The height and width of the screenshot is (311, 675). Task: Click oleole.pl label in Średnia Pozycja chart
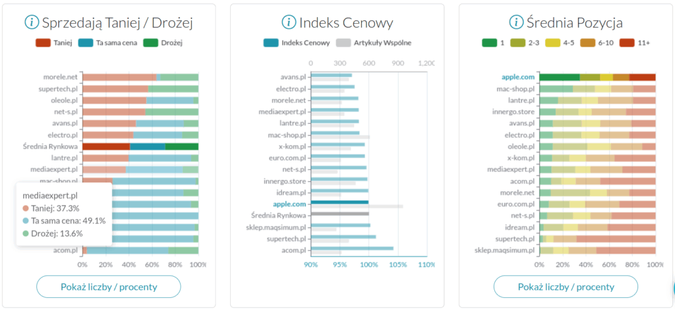[521, 147]
